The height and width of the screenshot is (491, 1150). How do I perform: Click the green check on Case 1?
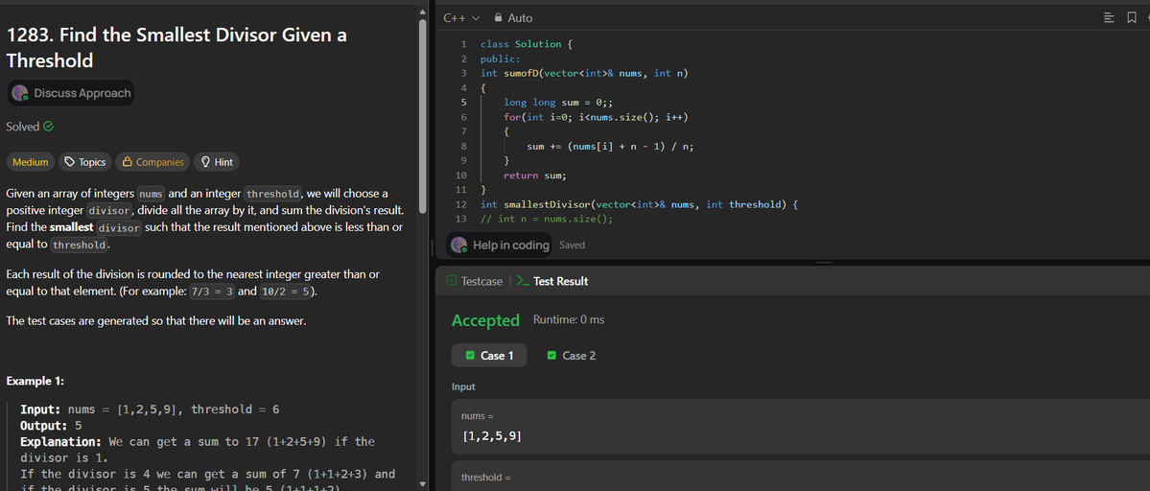[470, 356]
